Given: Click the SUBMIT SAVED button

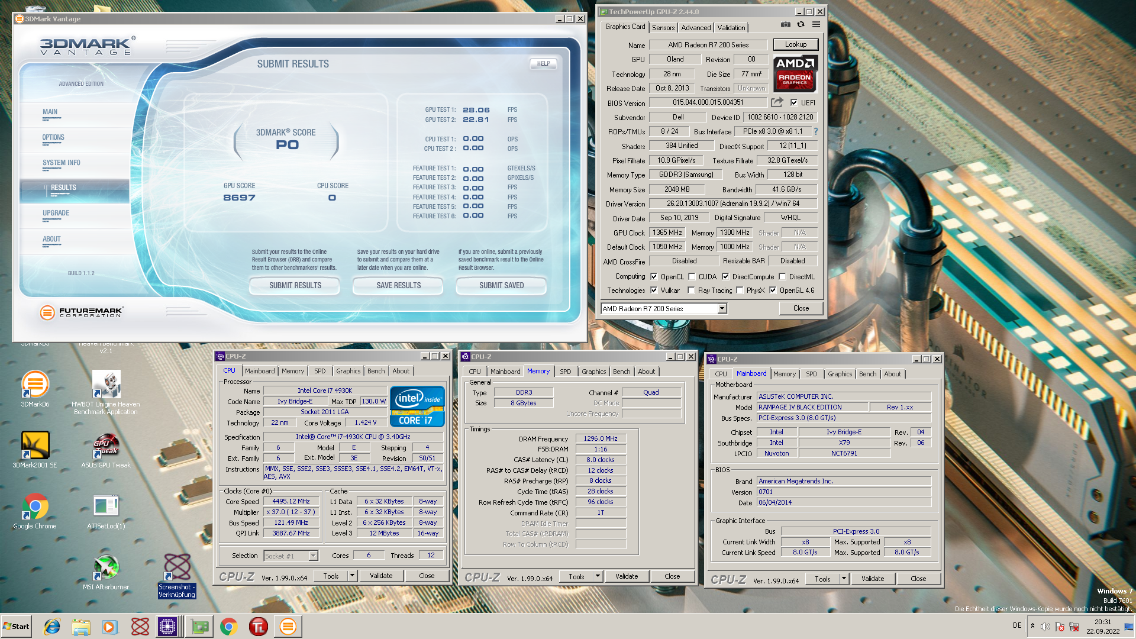Looking at the screenshot, I should point(501,285).
